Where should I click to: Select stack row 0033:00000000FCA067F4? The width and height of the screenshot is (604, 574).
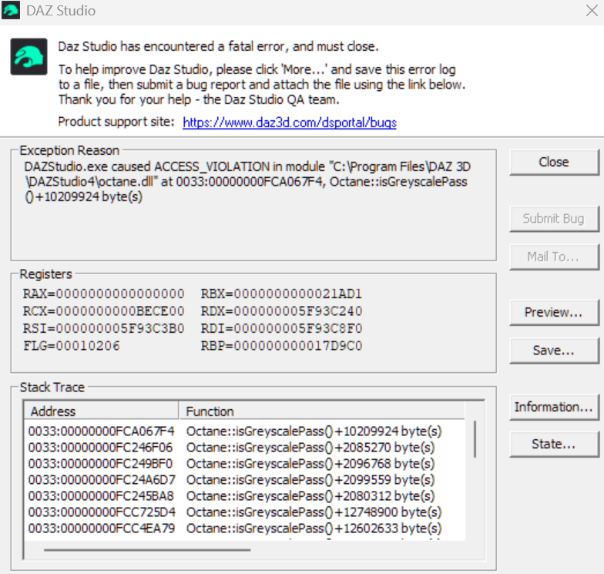(102, 431)
